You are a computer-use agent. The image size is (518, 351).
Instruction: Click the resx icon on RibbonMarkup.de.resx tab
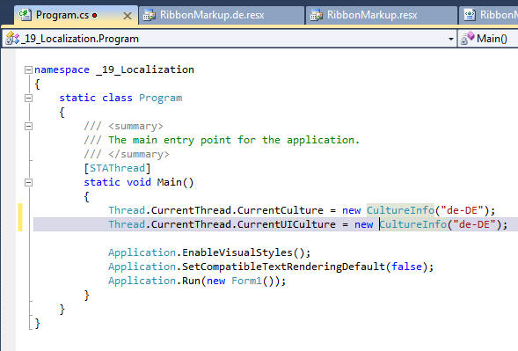(150, 15)
